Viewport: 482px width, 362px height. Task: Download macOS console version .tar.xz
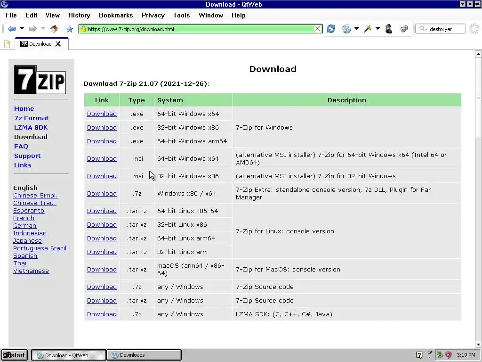[x=102, y=269]
